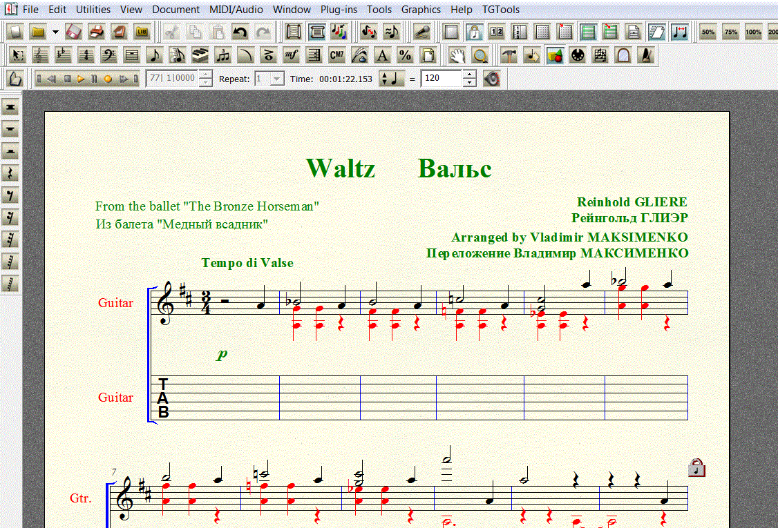Select the Key Signature tool
Screen dimensions: 778x528
click(63, 55)
